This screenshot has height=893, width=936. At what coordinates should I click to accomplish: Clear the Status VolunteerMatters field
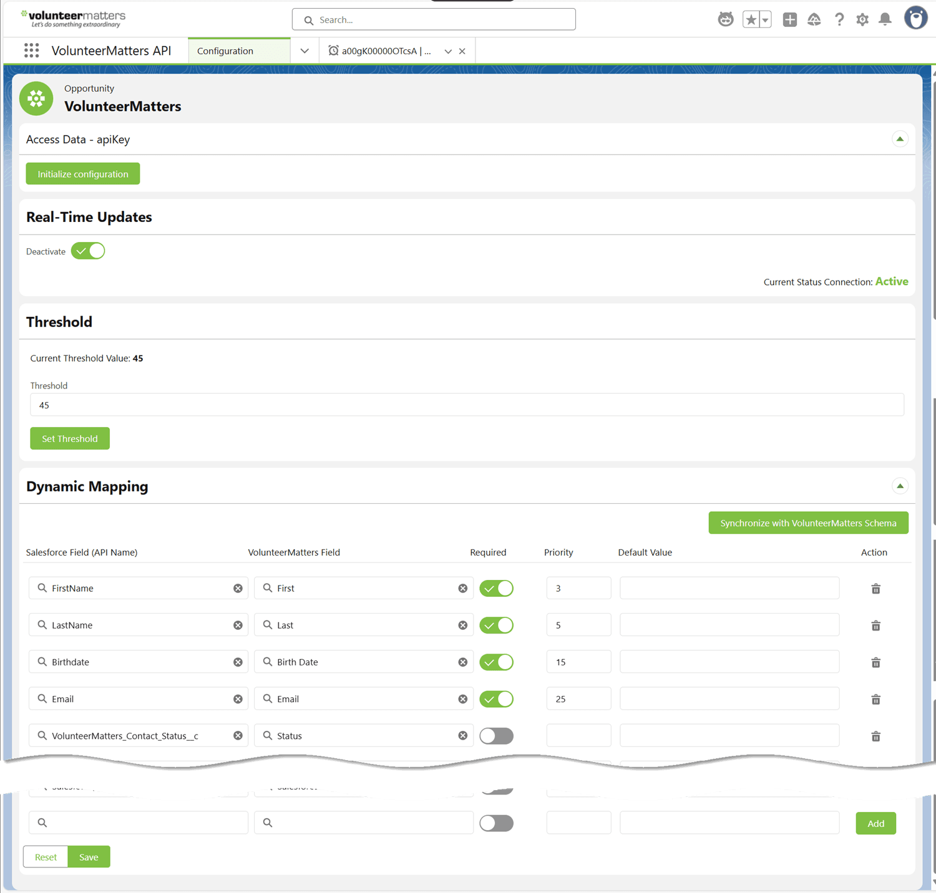tap(462, 736)
